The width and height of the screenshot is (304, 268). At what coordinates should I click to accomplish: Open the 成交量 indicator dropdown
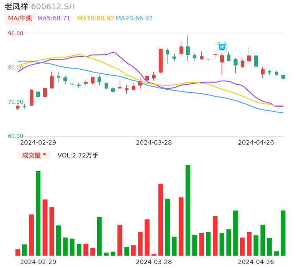tap(31, 155)
